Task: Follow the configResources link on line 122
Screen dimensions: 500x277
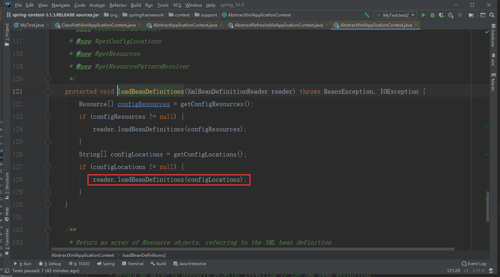Action: coord(143,104)
